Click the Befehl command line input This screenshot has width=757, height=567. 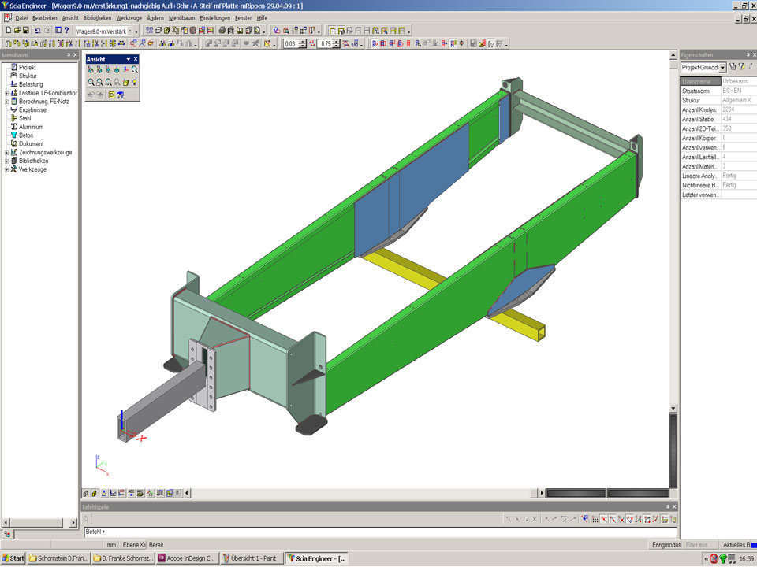[x=378, y=532]
